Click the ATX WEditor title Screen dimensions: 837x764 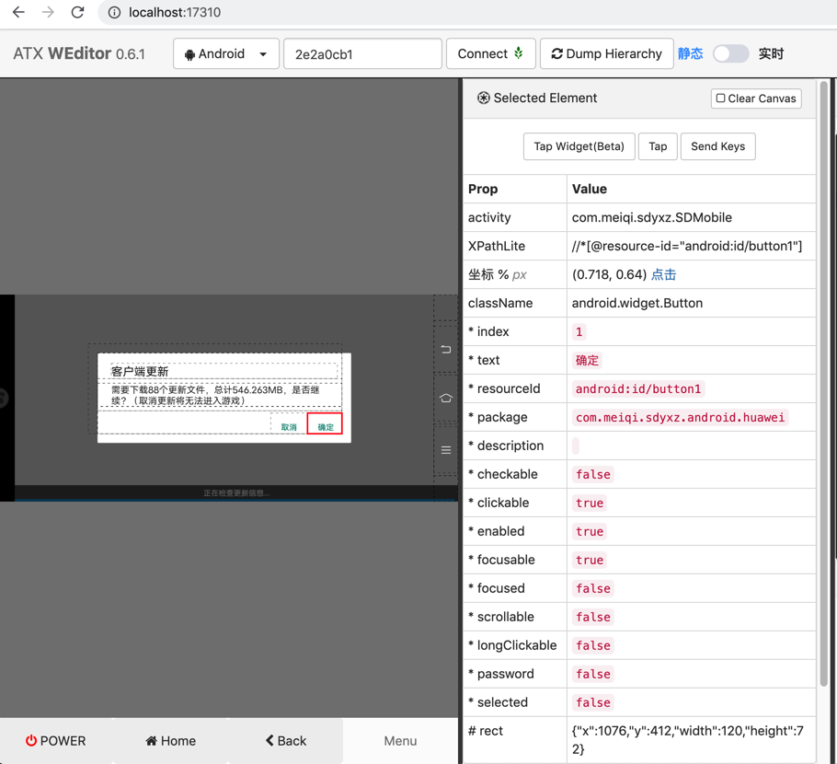(78, 53)
